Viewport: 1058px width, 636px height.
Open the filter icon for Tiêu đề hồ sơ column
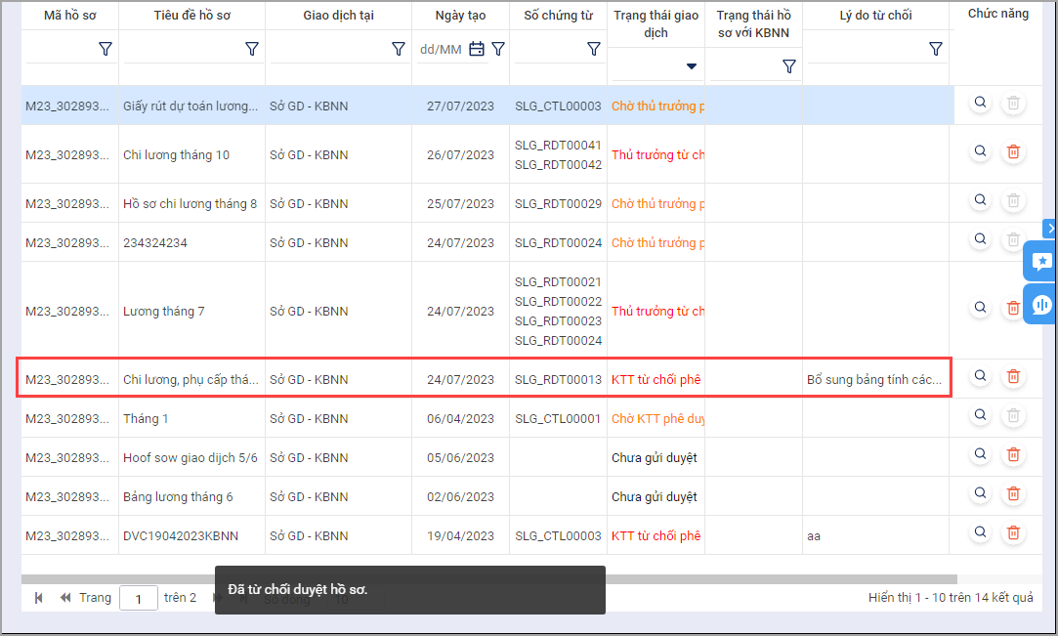pyautogui.click(x=252, y=49)
